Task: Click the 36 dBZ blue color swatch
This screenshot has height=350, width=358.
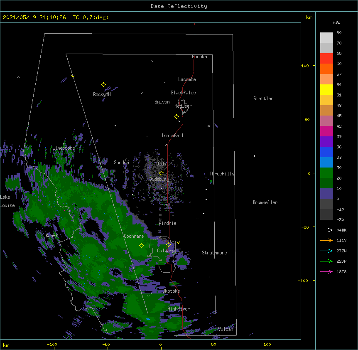Action: (x=326, y=152)
